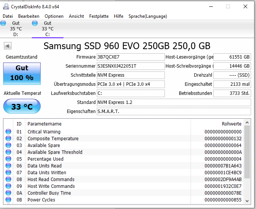The height and width of the screenshot is (209, 256).
Task: Close the CrystalDiskInfo window
Action: tap(245, 6)
